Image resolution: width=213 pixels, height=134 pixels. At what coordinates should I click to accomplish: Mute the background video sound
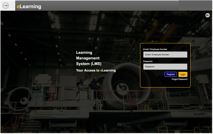207,15
